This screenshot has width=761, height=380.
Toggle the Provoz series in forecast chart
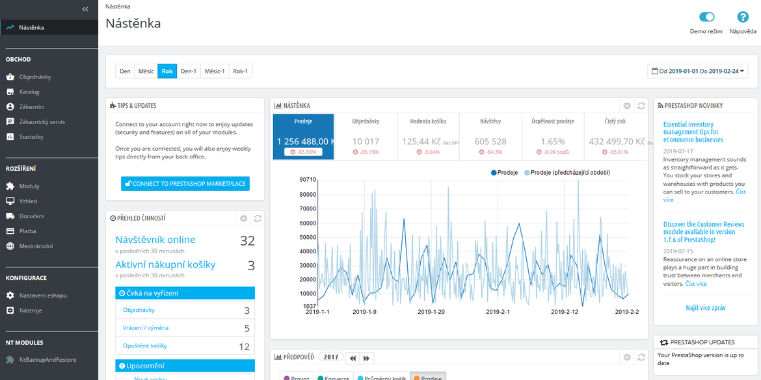pos(297,377)
